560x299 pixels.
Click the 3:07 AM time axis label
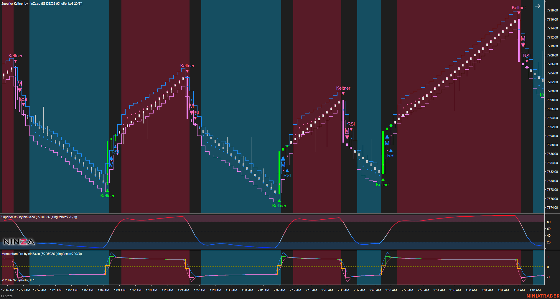519,290
